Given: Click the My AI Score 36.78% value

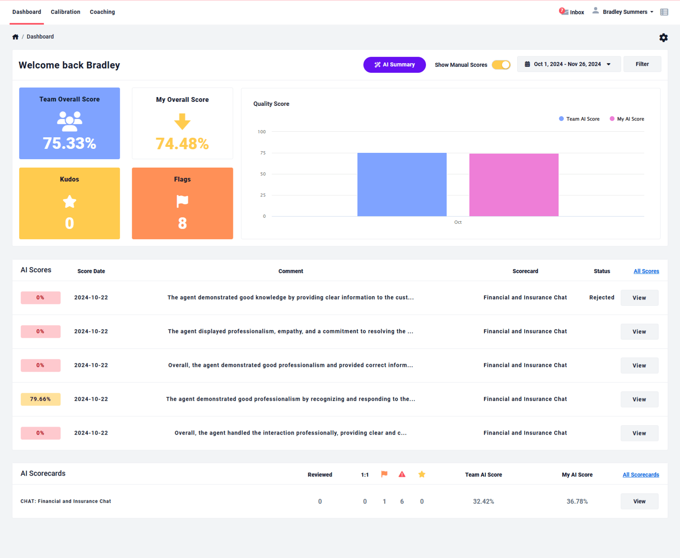Looking at the screenshot, I should 577,501.
